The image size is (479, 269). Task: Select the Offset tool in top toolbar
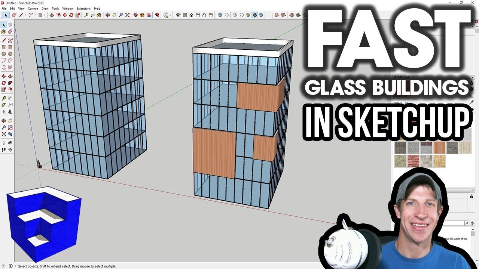tap(59, 15)
